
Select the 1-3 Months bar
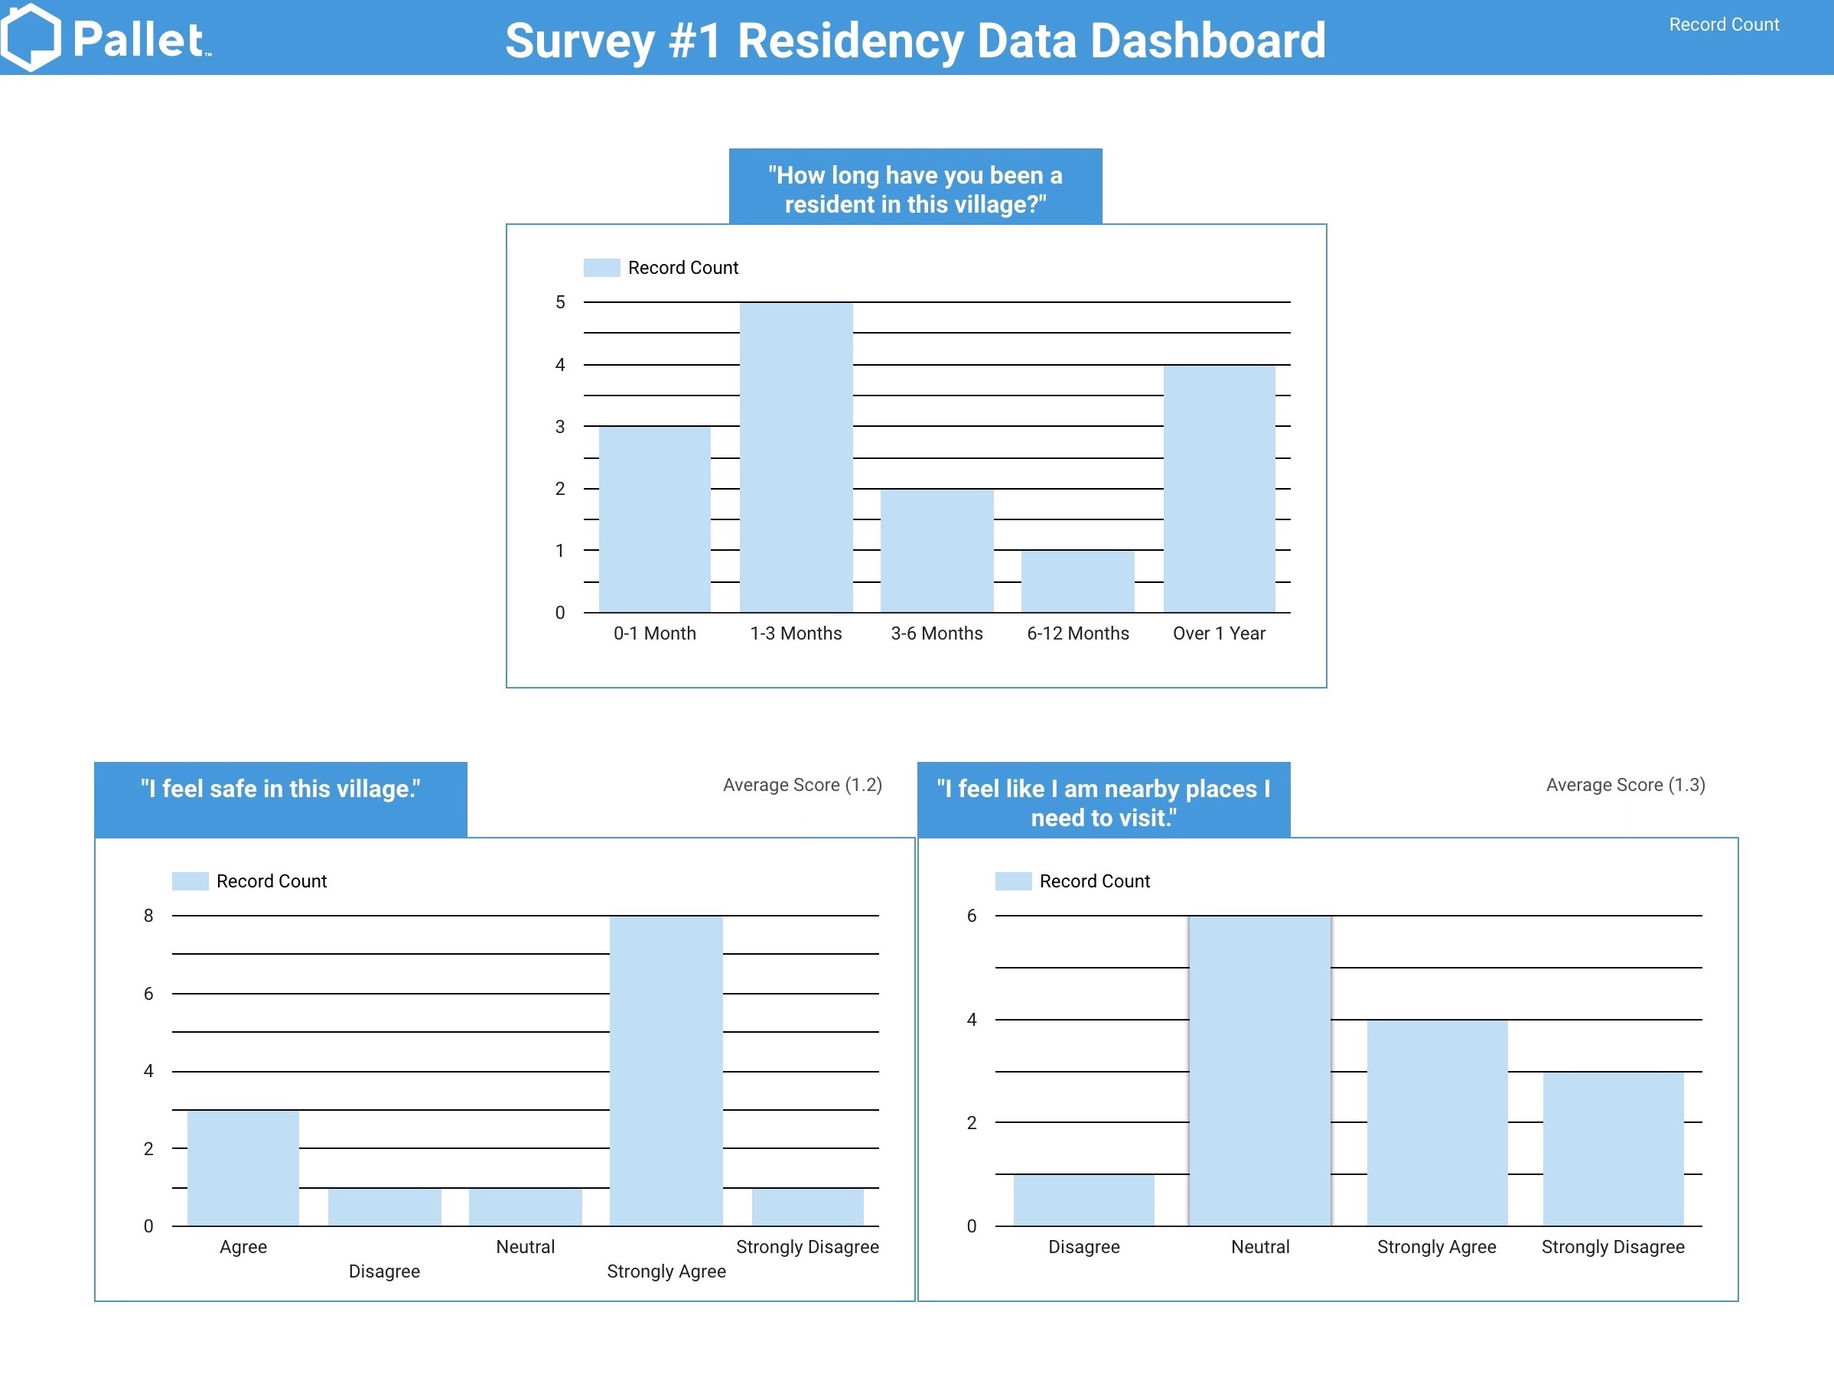pyautogui.click(x=796, y=457)
